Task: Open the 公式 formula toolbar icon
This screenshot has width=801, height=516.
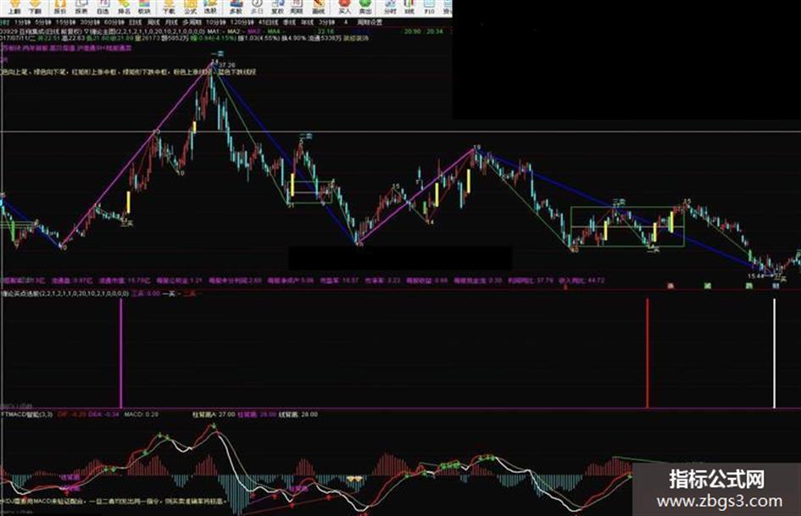Action: click(190, 7)
